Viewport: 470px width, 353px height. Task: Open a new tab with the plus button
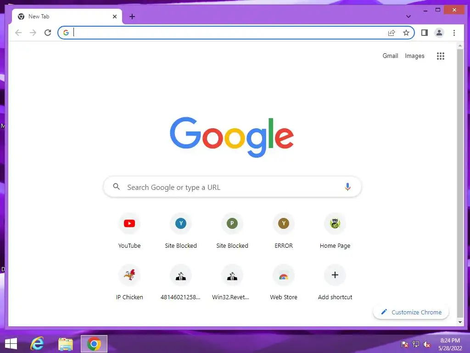132,17
